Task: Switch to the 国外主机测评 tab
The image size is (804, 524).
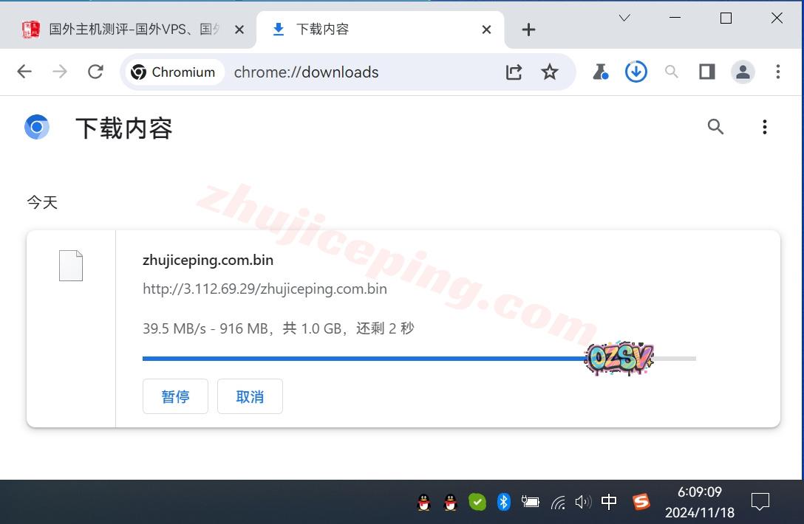Action: point(133,30)
